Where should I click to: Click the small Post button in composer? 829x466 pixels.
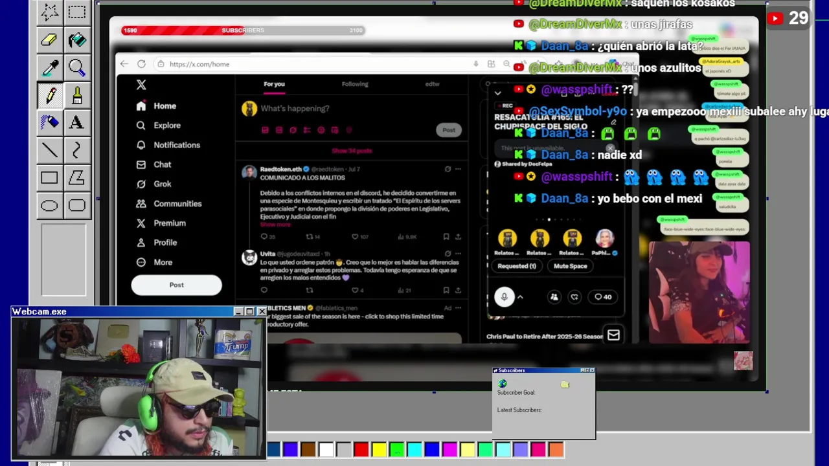(449, 130)
